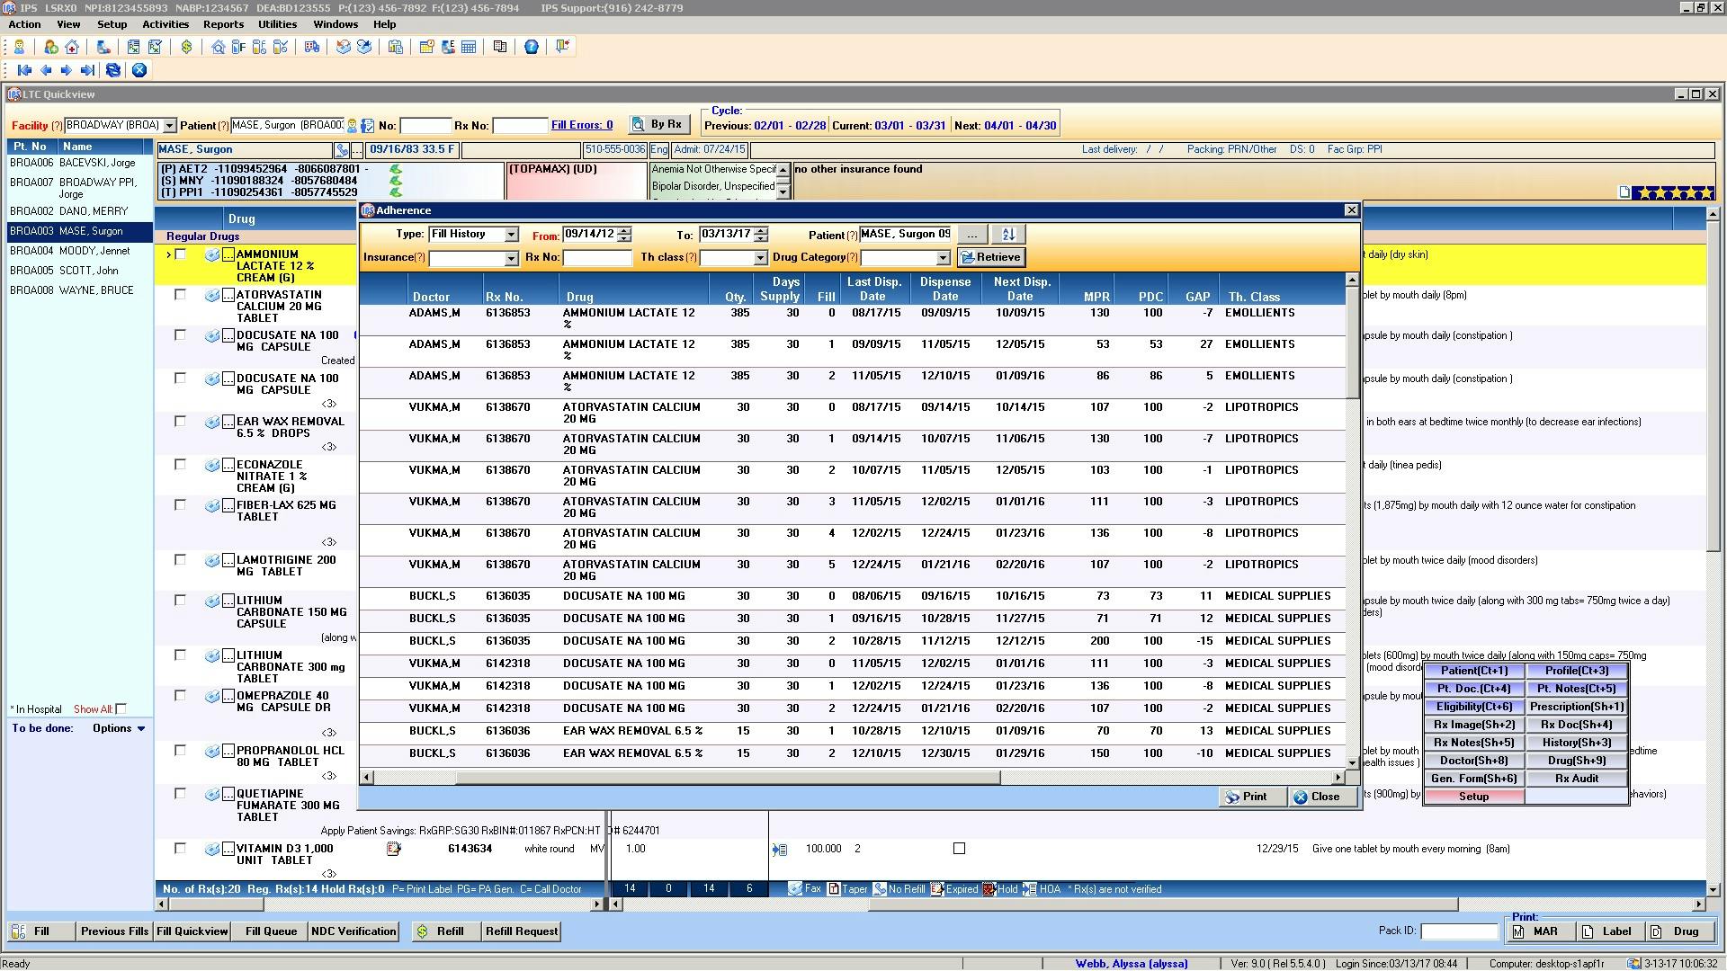Click the Retrieve button
The width and height of the screenshot is (1727, 971).
[990, 257]
